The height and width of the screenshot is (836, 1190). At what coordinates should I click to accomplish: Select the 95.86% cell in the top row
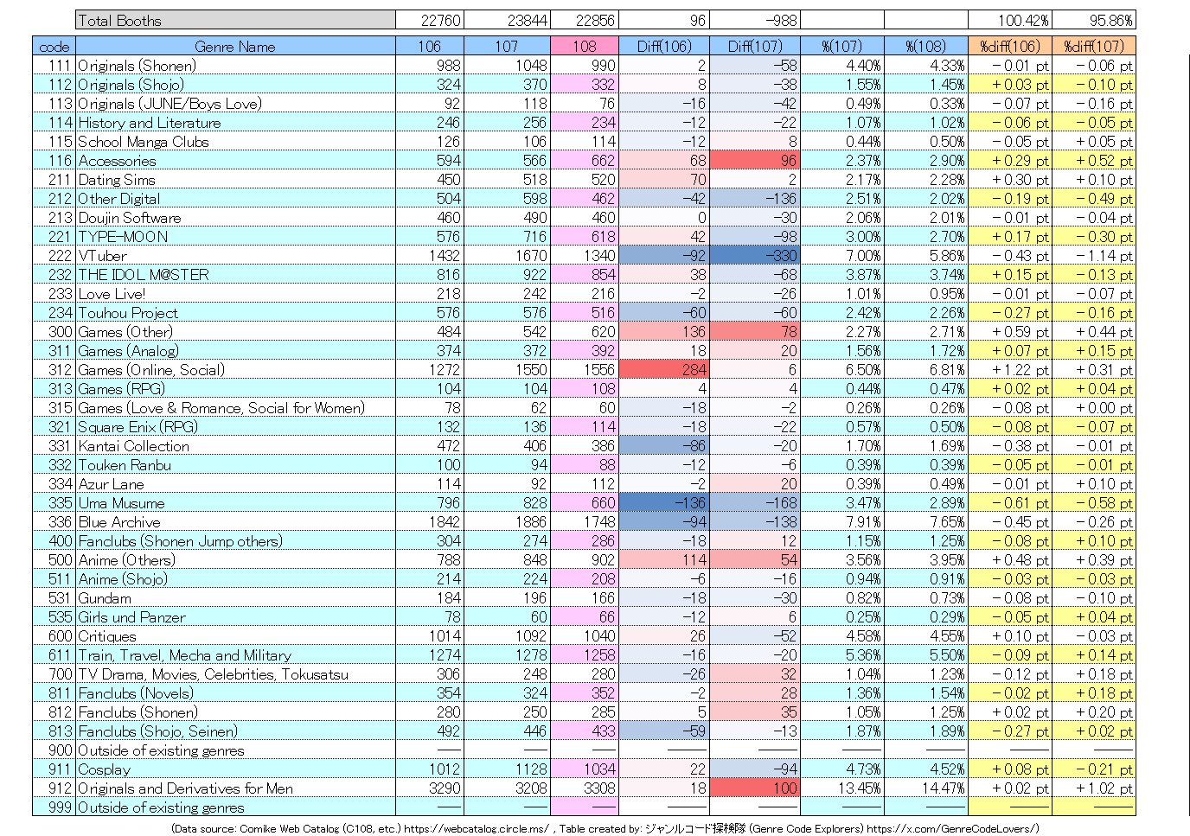1094,20
